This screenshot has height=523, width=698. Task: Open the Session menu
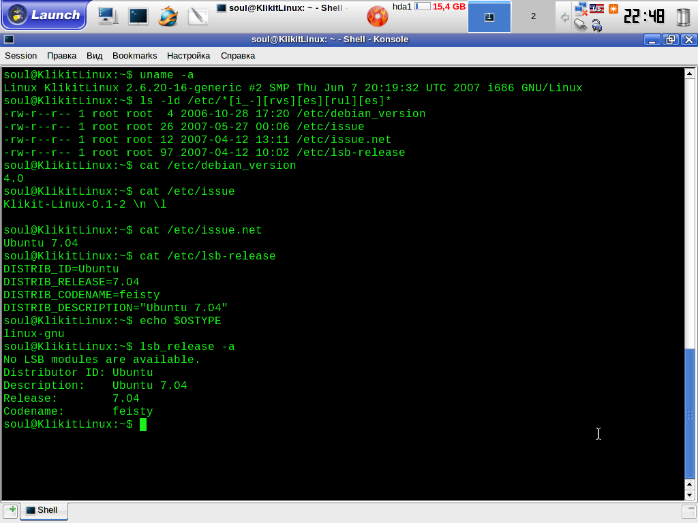[x=21, y=56]
